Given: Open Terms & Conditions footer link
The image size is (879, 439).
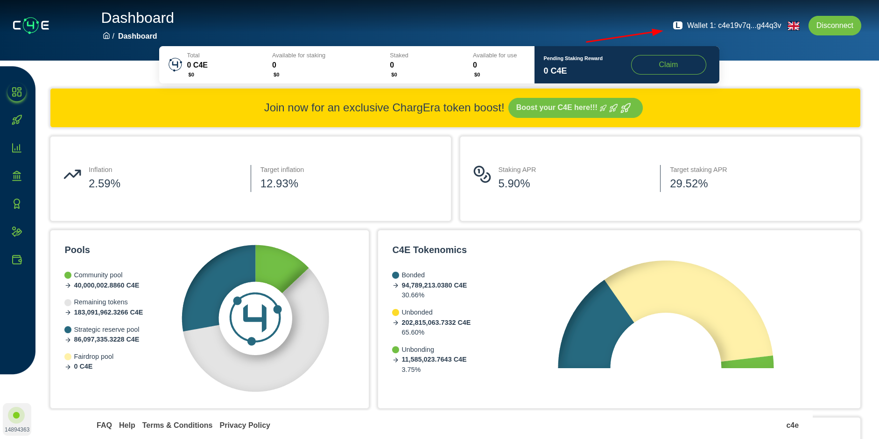Looking at the screenshot, I should (177, 425).
